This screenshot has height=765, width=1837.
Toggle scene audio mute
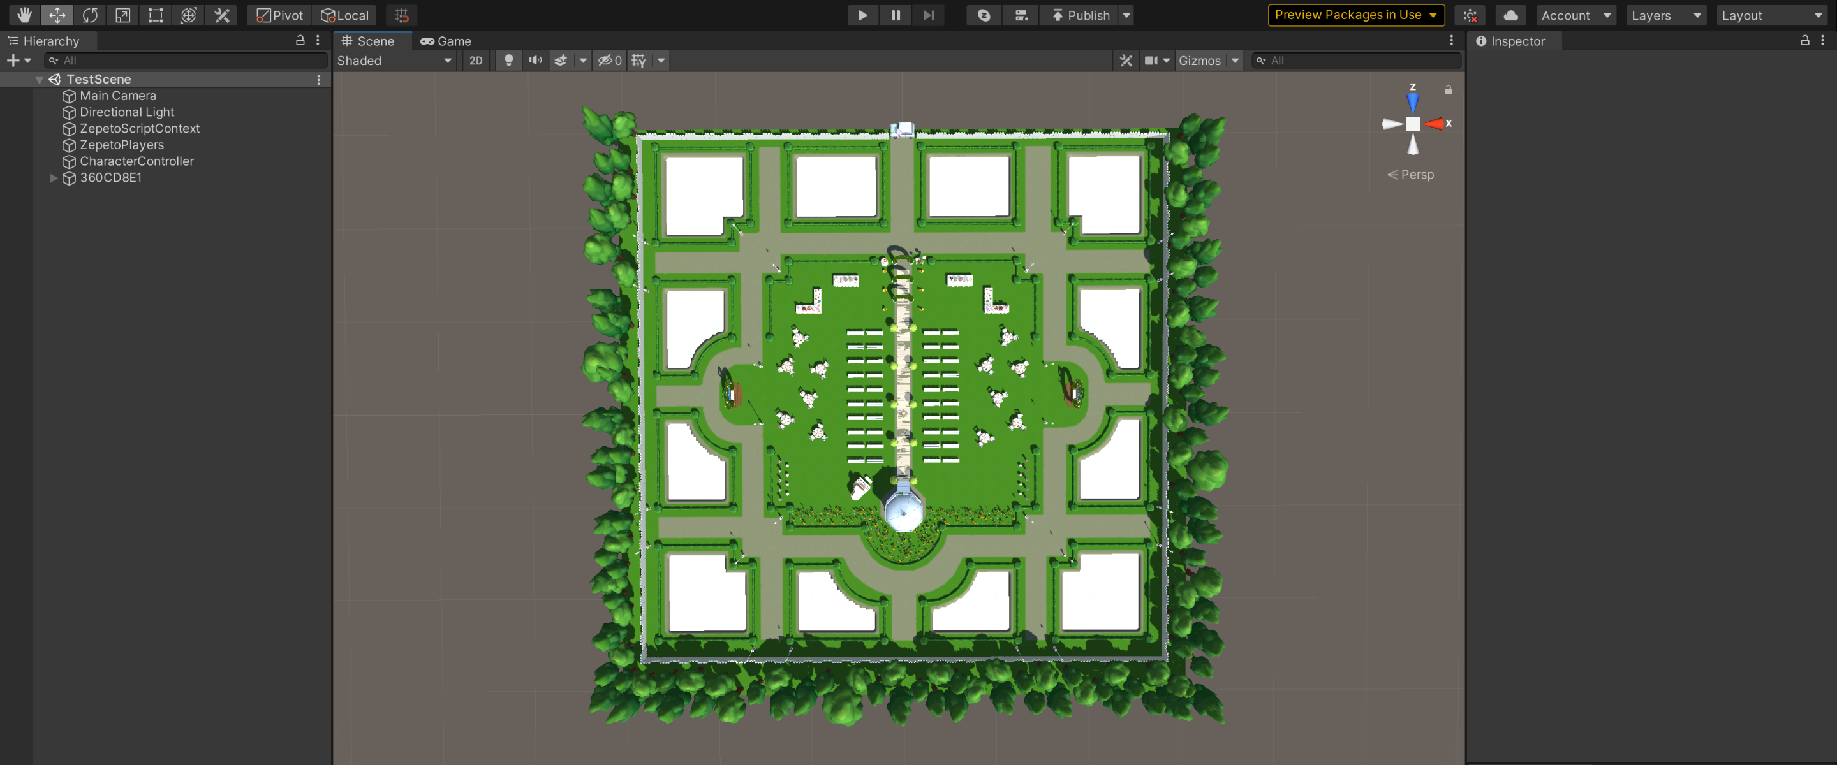point(535,61)
